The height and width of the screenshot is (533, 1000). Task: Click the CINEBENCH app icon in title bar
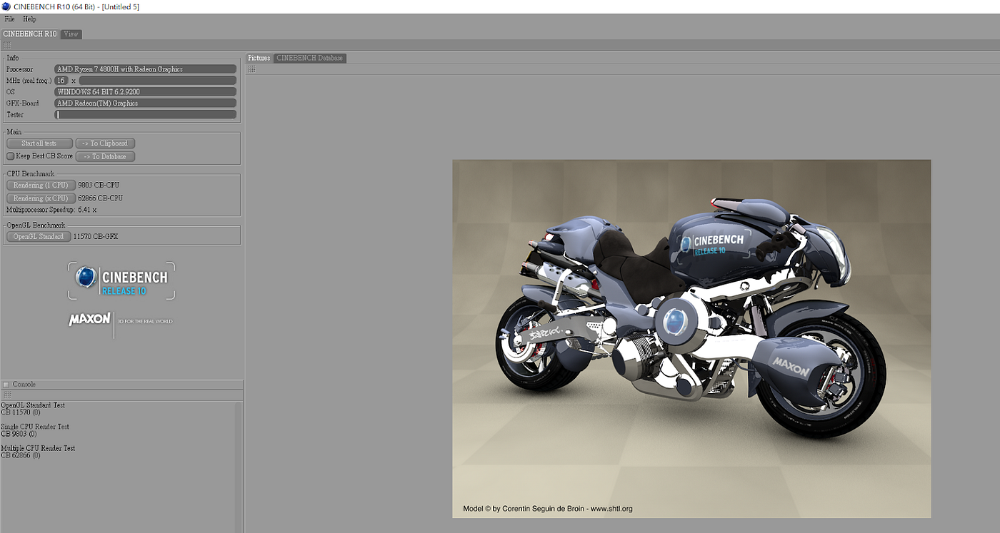(x=6, y=6)
